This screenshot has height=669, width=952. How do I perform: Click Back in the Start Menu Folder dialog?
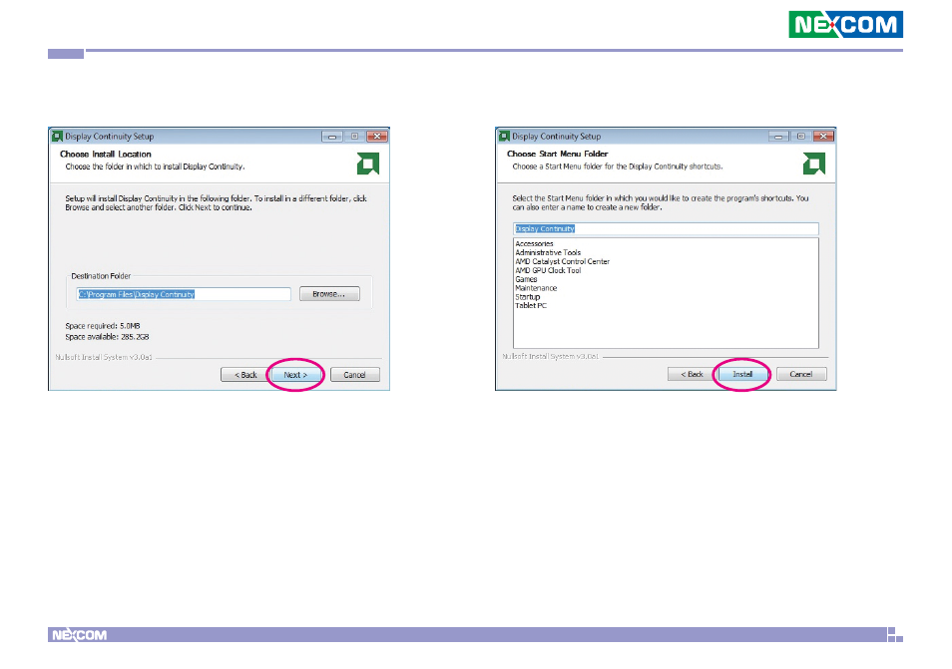693,374
